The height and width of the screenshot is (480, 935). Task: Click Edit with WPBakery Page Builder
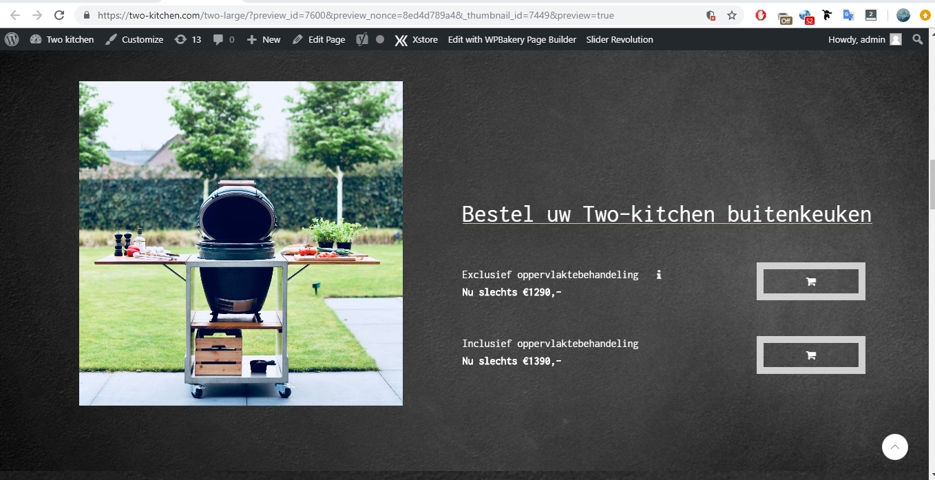pyautogui.click(x=512, y=39)
